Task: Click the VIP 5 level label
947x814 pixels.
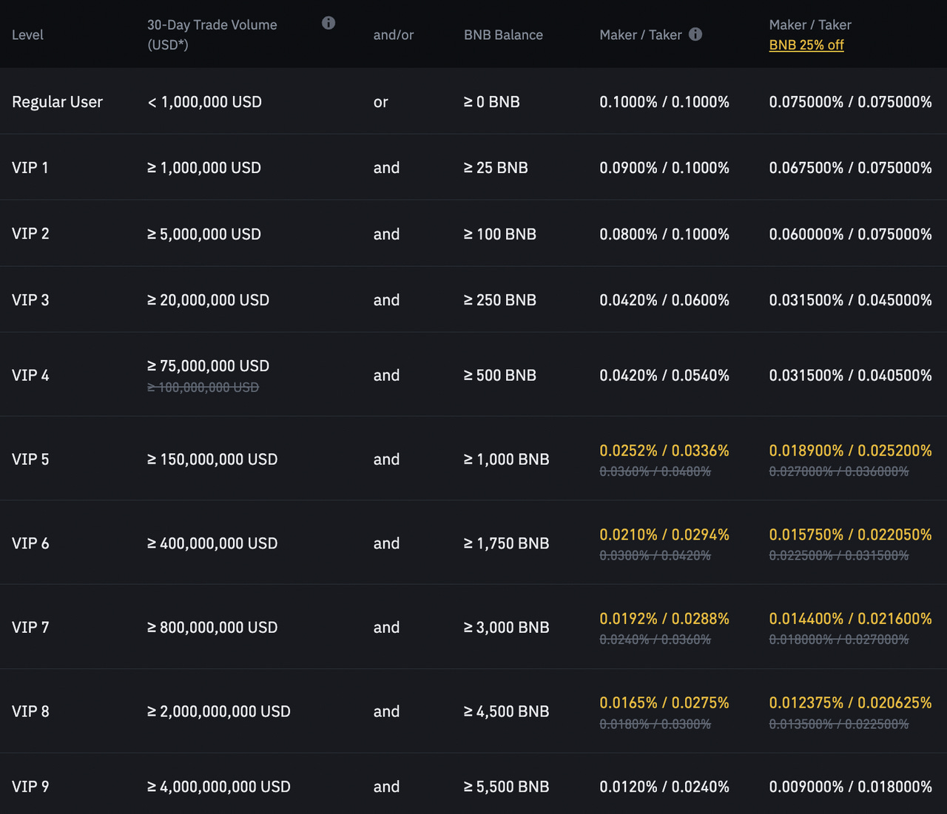Action: click(30, 459)
